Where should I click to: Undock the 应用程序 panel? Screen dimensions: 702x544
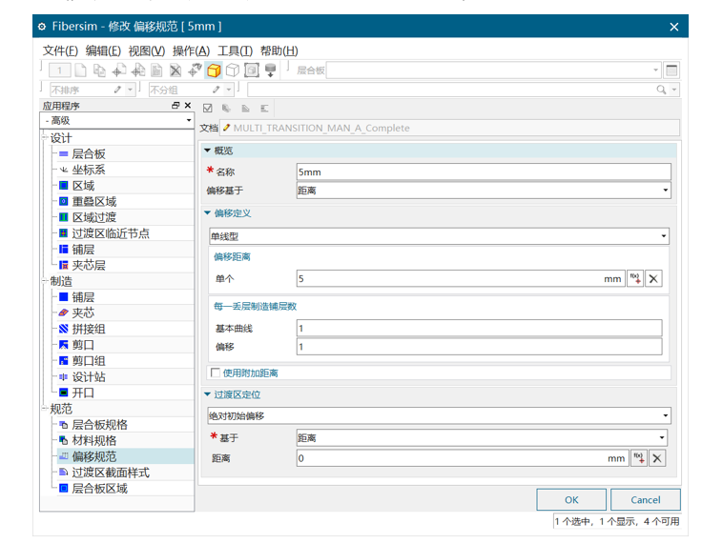[175, 106]
